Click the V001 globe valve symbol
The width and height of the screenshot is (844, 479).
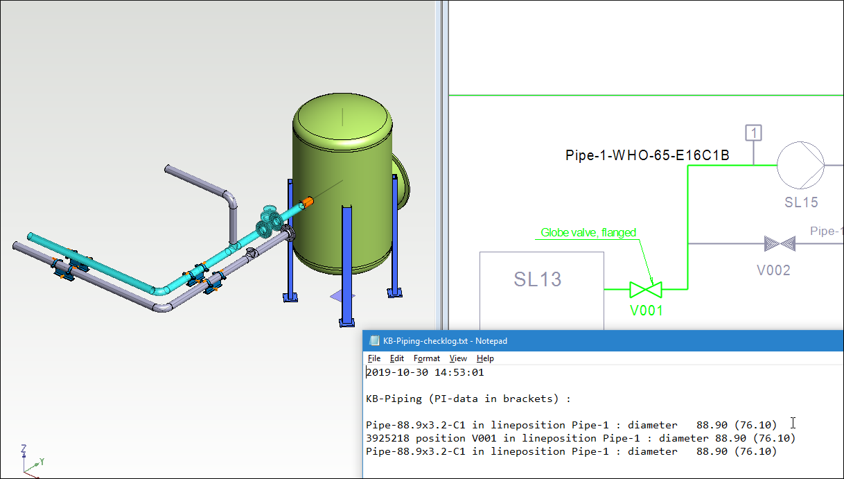click(645, 288)
